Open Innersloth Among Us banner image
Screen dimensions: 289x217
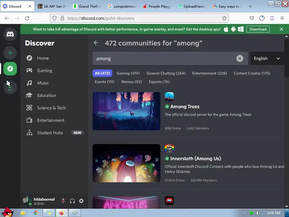[126, 163]
